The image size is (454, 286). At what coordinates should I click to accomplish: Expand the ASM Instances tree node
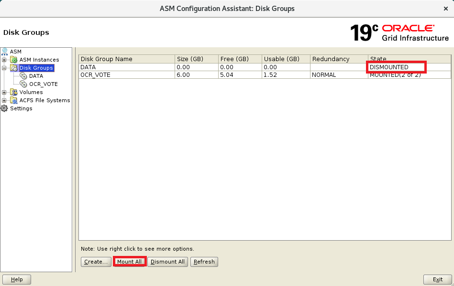(x=4, y=60)
